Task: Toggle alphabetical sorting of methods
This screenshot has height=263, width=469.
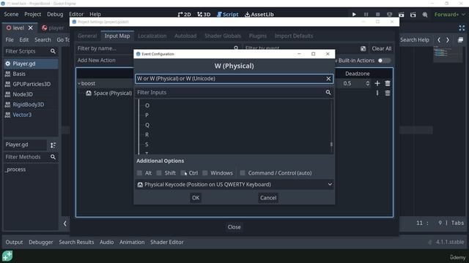Action: click(53, 145)
